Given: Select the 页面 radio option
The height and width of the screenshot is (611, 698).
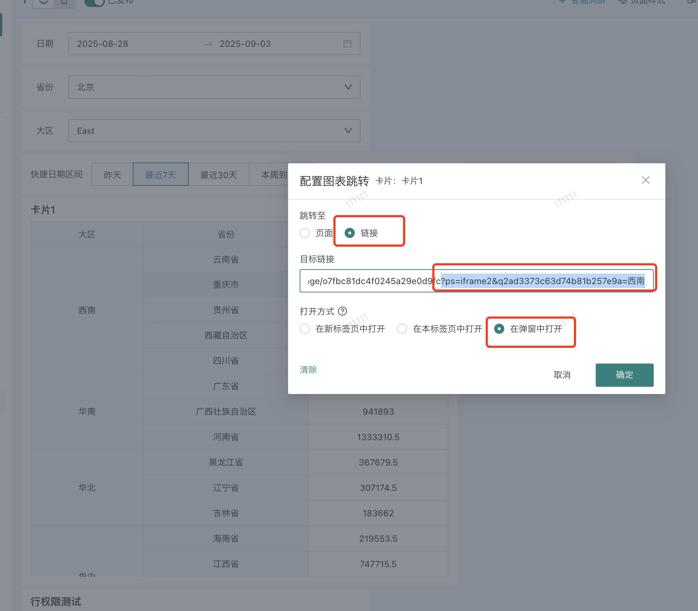Looking at the screenshot, I should pyautogui.click(x=305, y=233).
